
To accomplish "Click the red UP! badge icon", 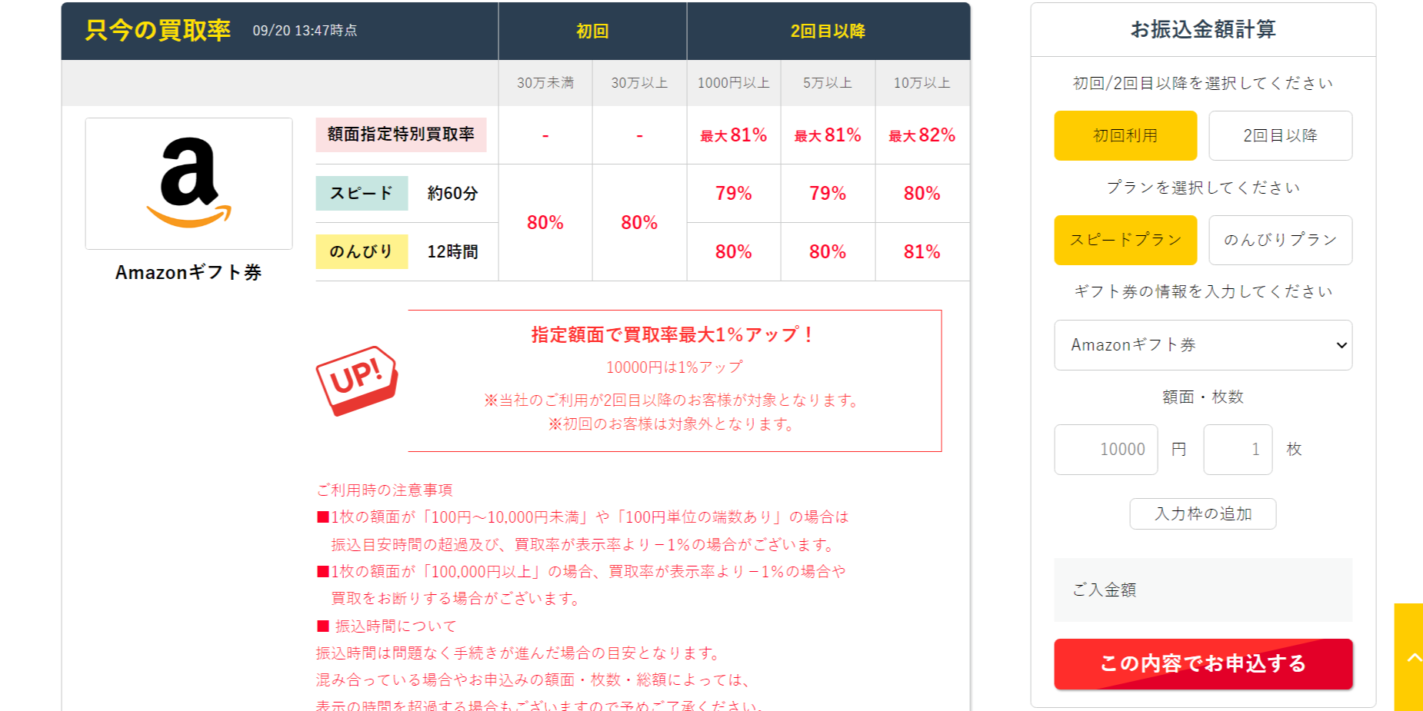I will [357, 380].
